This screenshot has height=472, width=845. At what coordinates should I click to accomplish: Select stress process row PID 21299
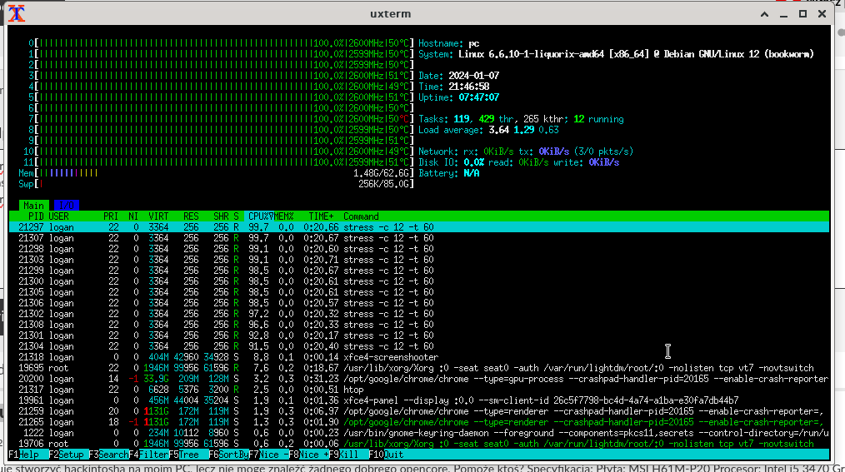coord(418,271)
